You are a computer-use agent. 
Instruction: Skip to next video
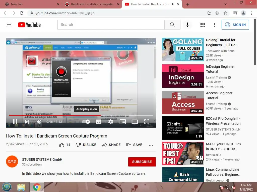tap(27, 122)
